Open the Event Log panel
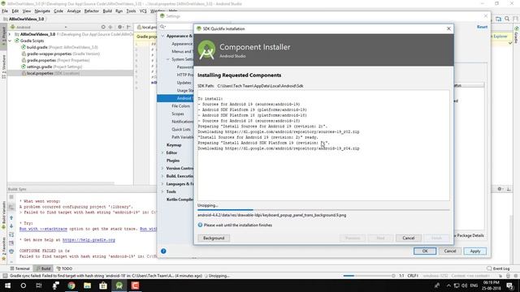The image size is (520, 292). coord(498,268)
